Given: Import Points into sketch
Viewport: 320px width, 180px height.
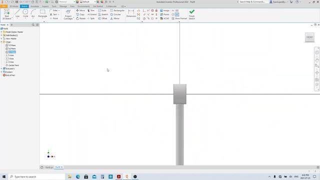Looking at the screenshot, I should [164, 14].
